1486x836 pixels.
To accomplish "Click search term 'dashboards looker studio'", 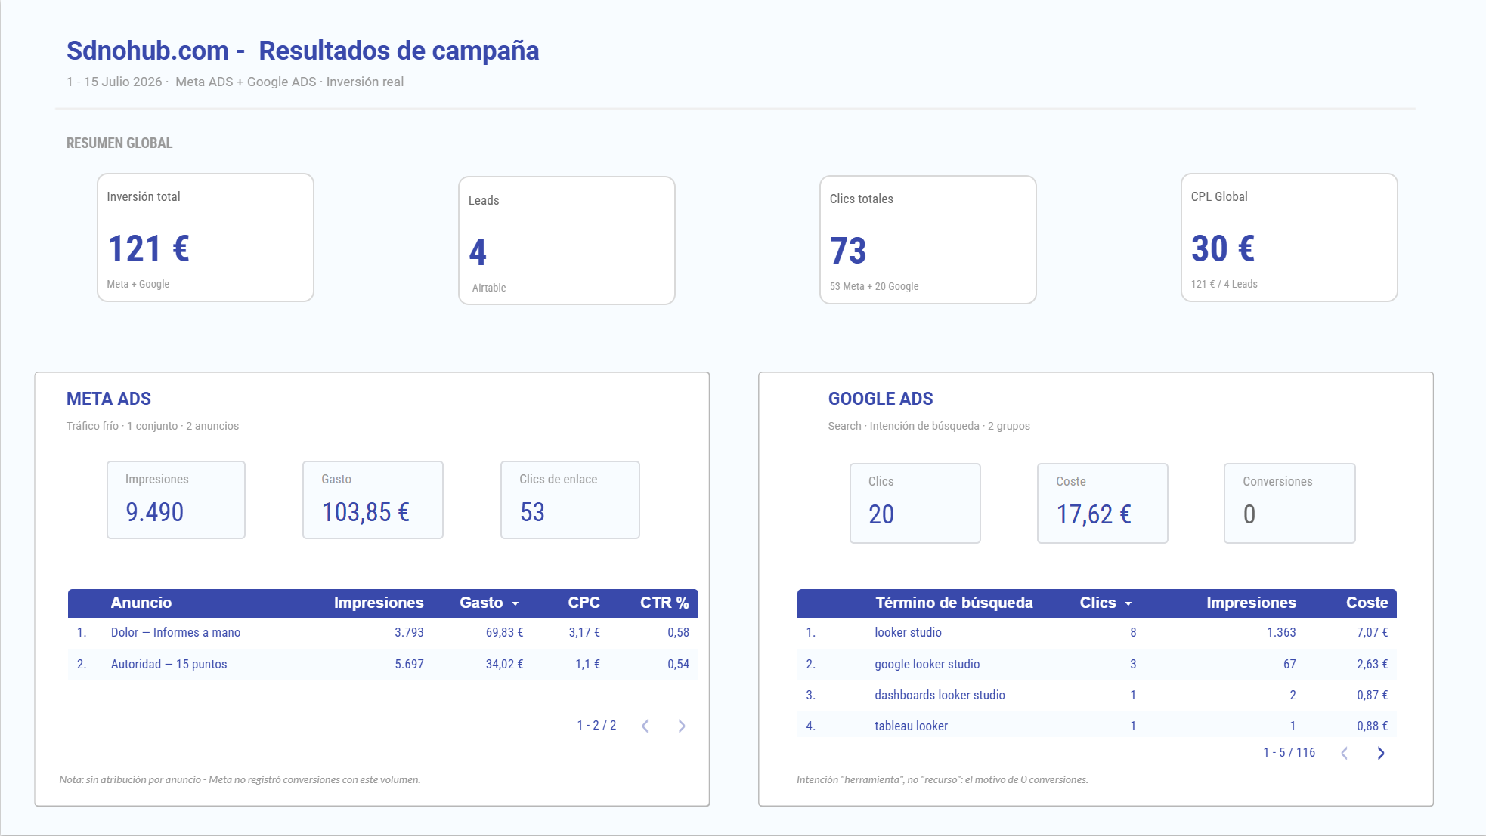I will [x=940, y=695].
